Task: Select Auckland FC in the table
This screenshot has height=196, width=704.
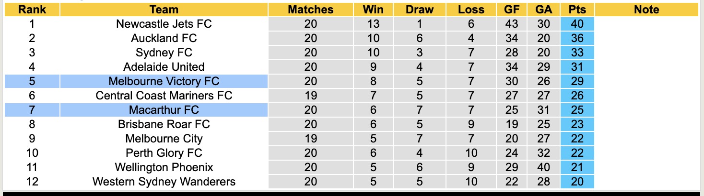Action: 164,38
